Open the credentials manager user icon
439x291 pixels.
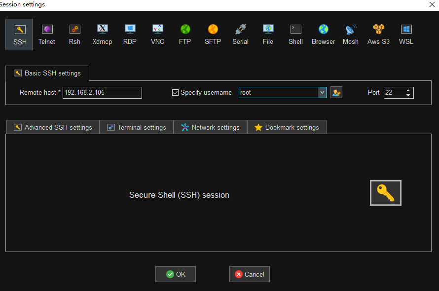point(336,92)
